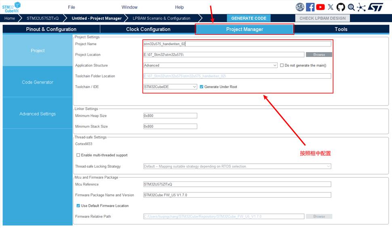This screenshot has width=392, height=228.
Task: Open Thread-safe Locking Strategy dropdown
Action: [237, 166]
